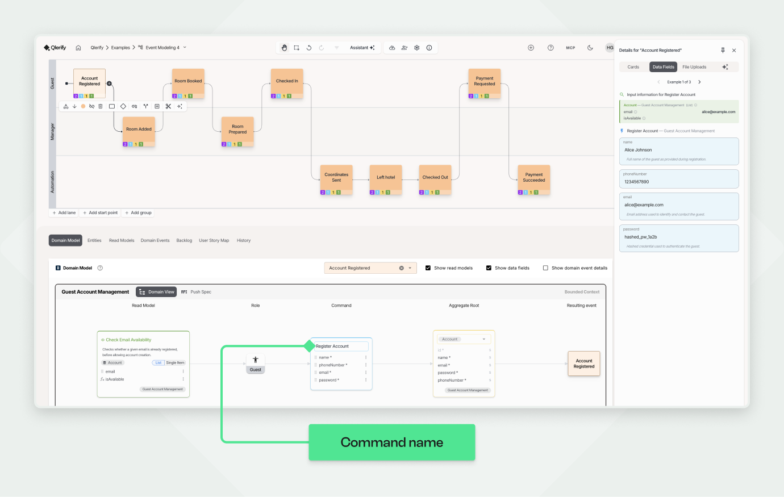Click the sparkle AI icon in card toolbar
The image size is (784, 497).
tap(180, 106)
